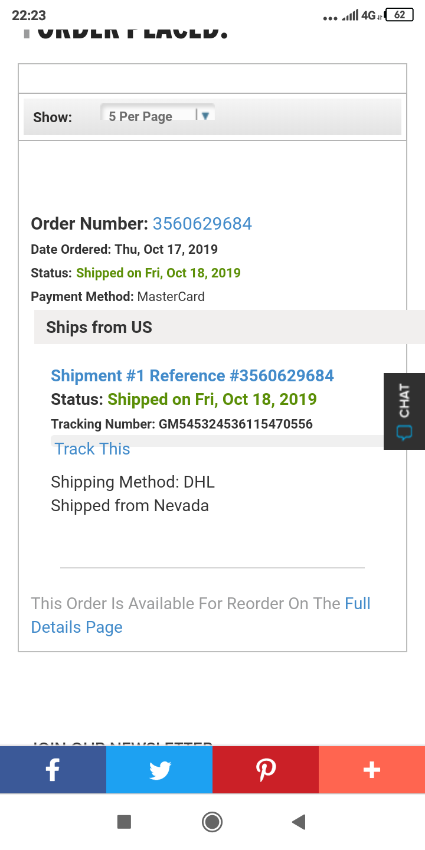This screenshot has height=850, width=425.
Task: Open Shipment #1 Reference details
Action: (192, 375)
